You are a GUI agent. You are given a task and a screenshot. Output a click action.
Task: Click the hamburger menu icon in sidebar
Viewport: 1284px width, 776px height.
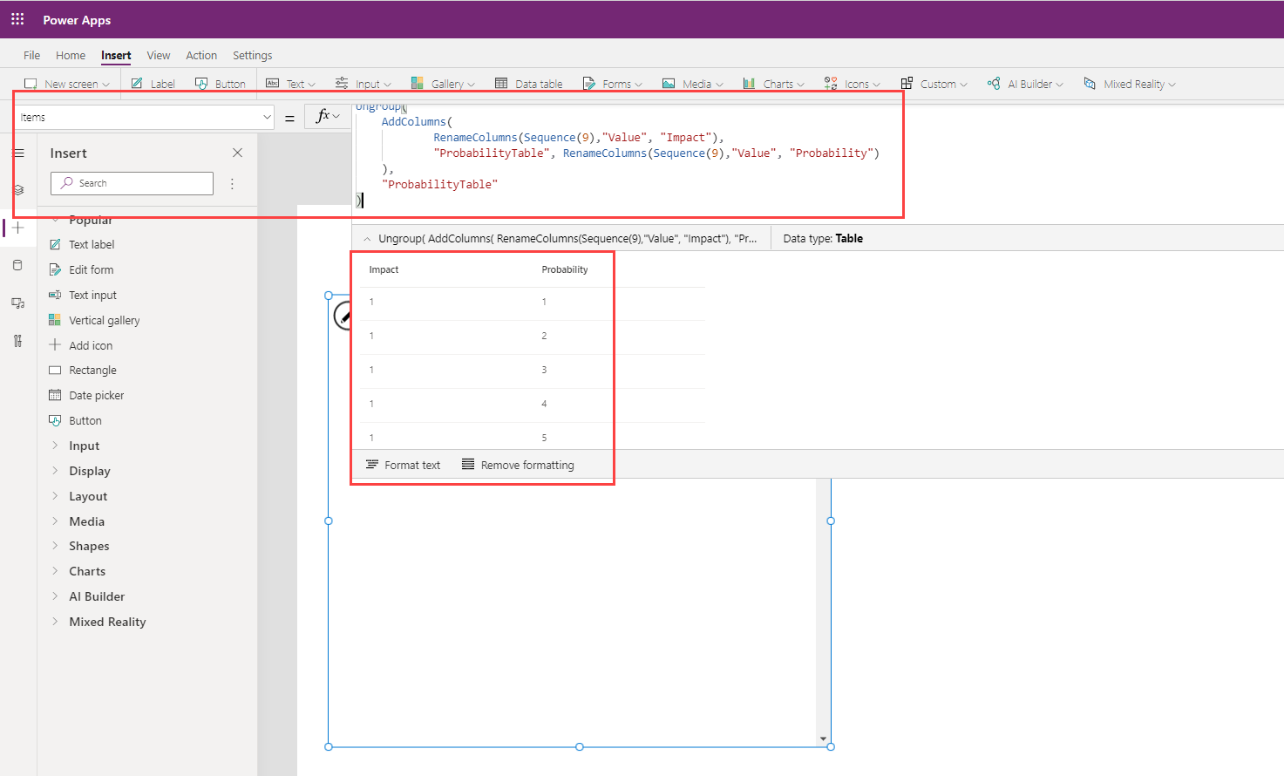click(18, 153)
